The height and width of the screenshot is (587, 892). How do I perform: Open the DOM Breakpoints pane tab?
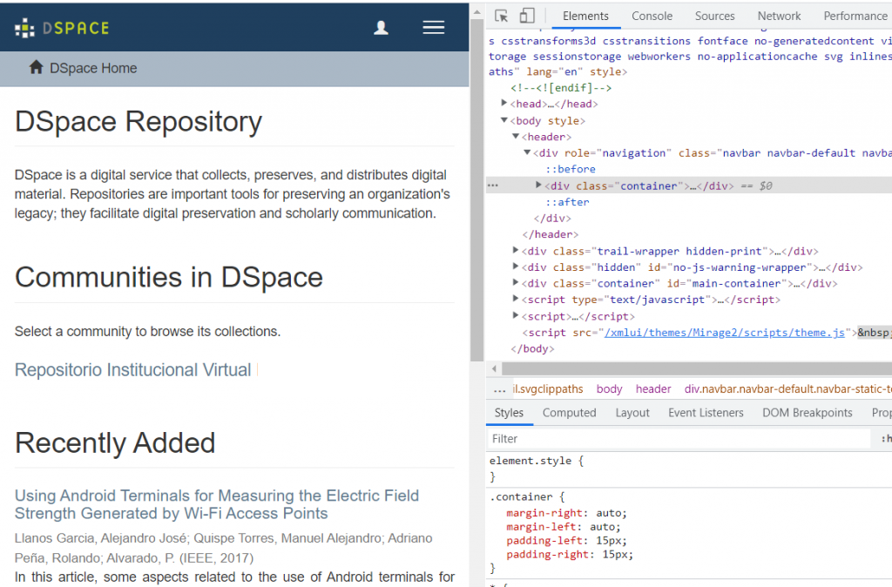pos(807,413)
